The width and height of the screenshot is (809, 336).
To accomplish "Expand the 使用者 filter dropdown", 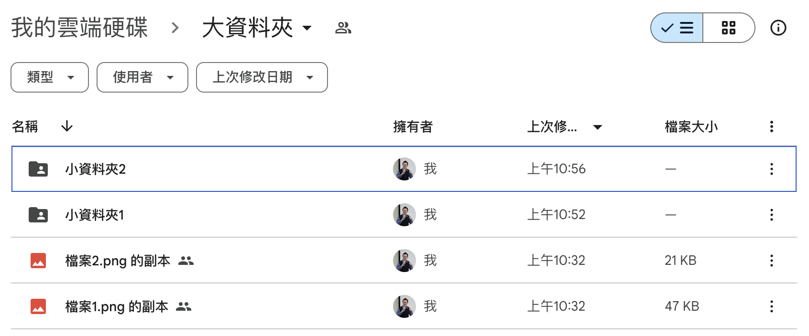I will pos(142,77).
